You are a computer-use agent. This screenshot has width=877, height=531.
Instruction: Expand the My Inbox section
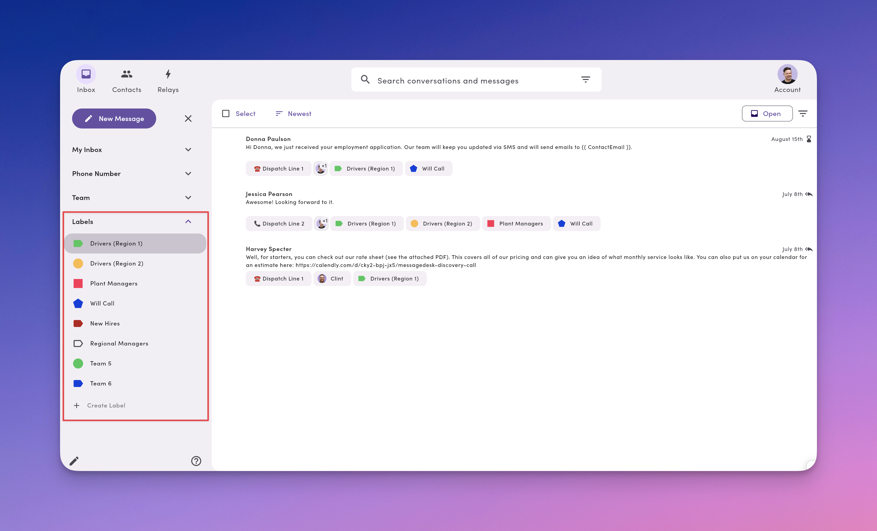(188, 150)
